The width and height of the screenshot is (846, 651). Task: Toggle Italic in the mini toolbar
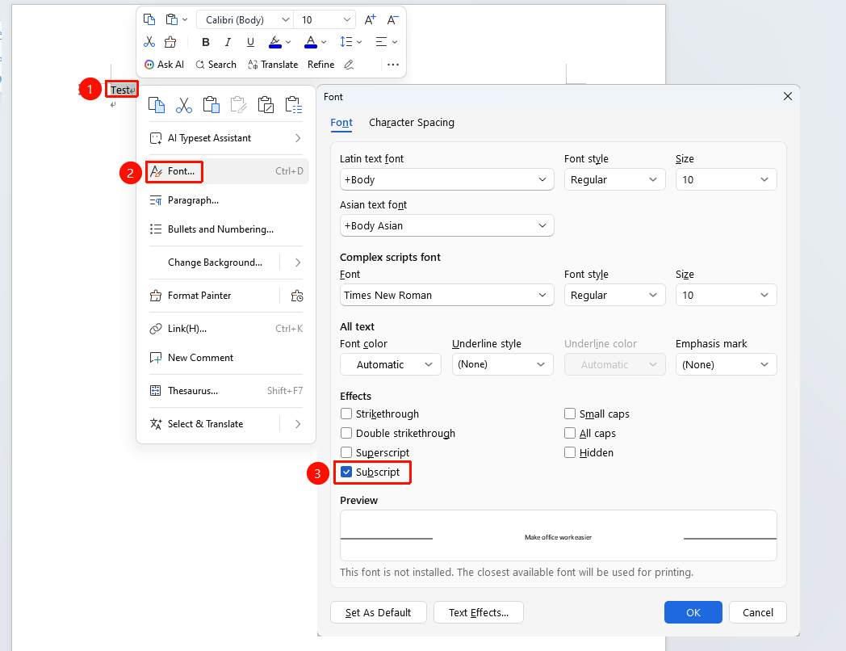[228, 42]
